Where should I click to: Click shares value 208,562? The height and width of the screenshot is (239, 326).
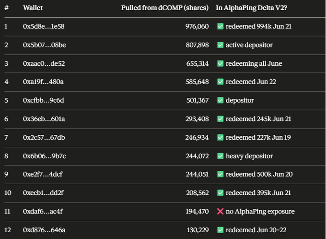[198, 193]
